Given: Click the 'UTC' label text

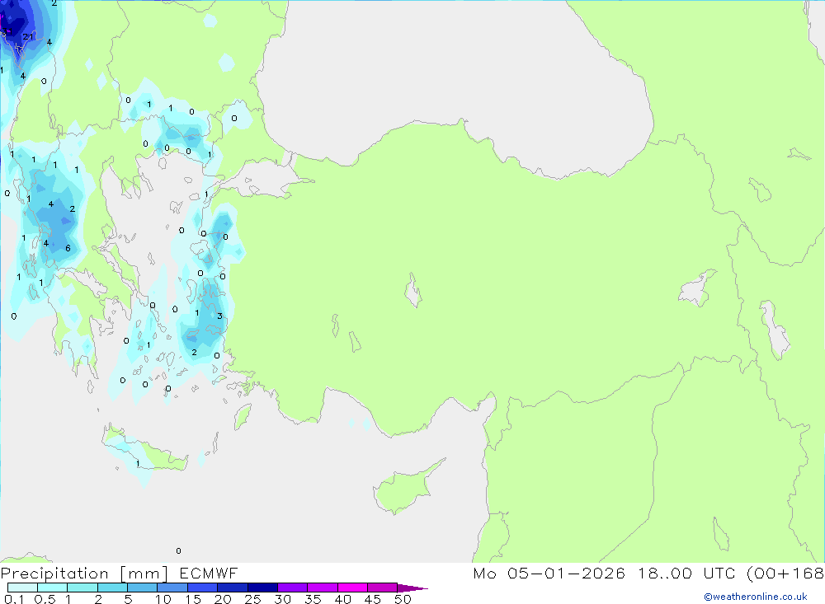Looking at the screenshot, I should pos(721,573).
